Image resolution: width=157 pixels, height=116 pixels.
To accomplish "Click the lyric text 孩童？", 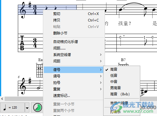I will pos(125,24).
